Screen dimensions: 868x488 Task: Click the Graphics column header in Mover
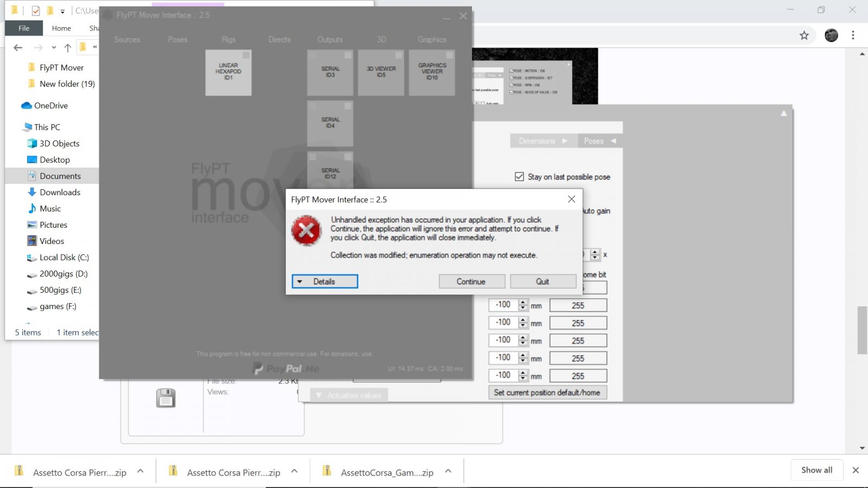coord(432,40)
